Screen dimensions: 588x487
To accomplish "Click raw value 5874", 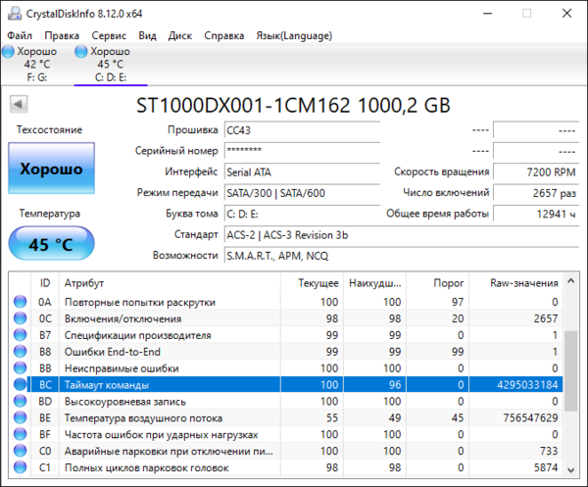I will point(546,467).
